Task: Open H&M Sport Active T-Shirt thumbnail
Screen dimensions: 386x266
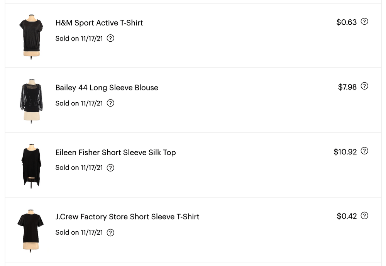Action: click(30, 36)
